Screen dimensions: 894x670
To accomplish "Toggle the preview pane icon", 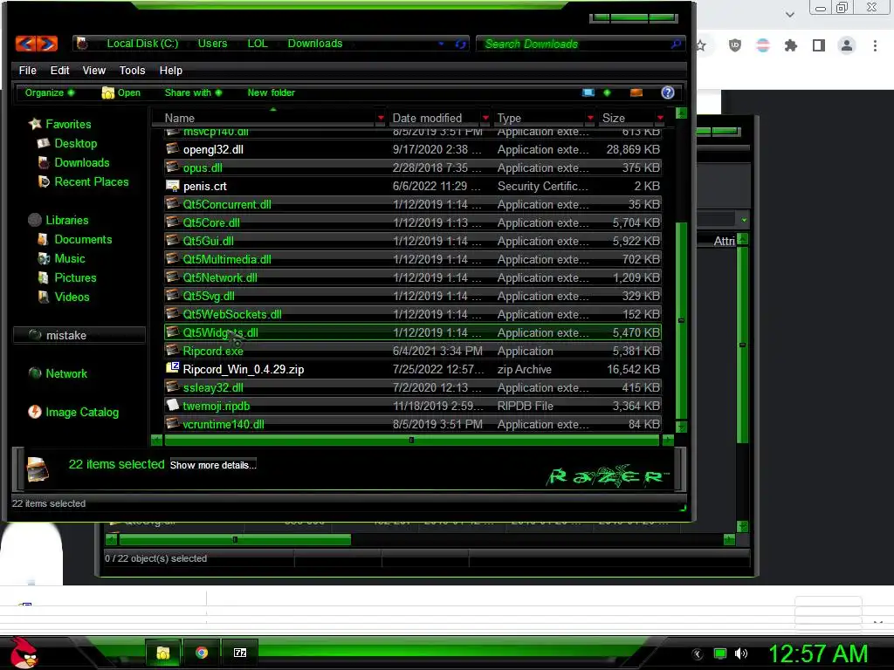I will point(636,92).
